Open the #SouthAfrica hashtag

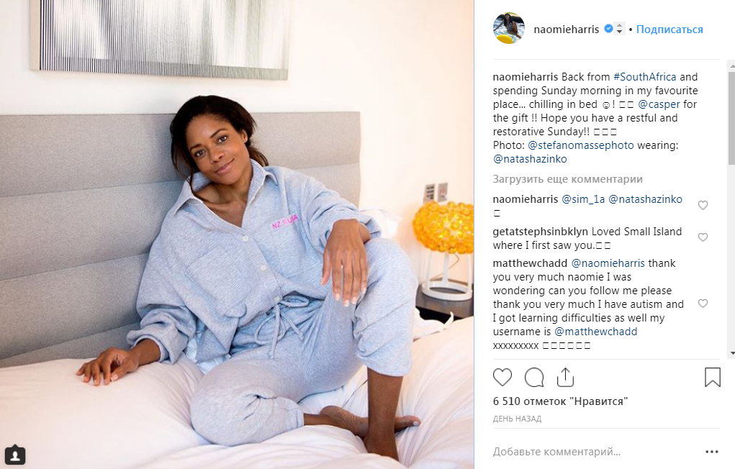[x=644, y=77]
